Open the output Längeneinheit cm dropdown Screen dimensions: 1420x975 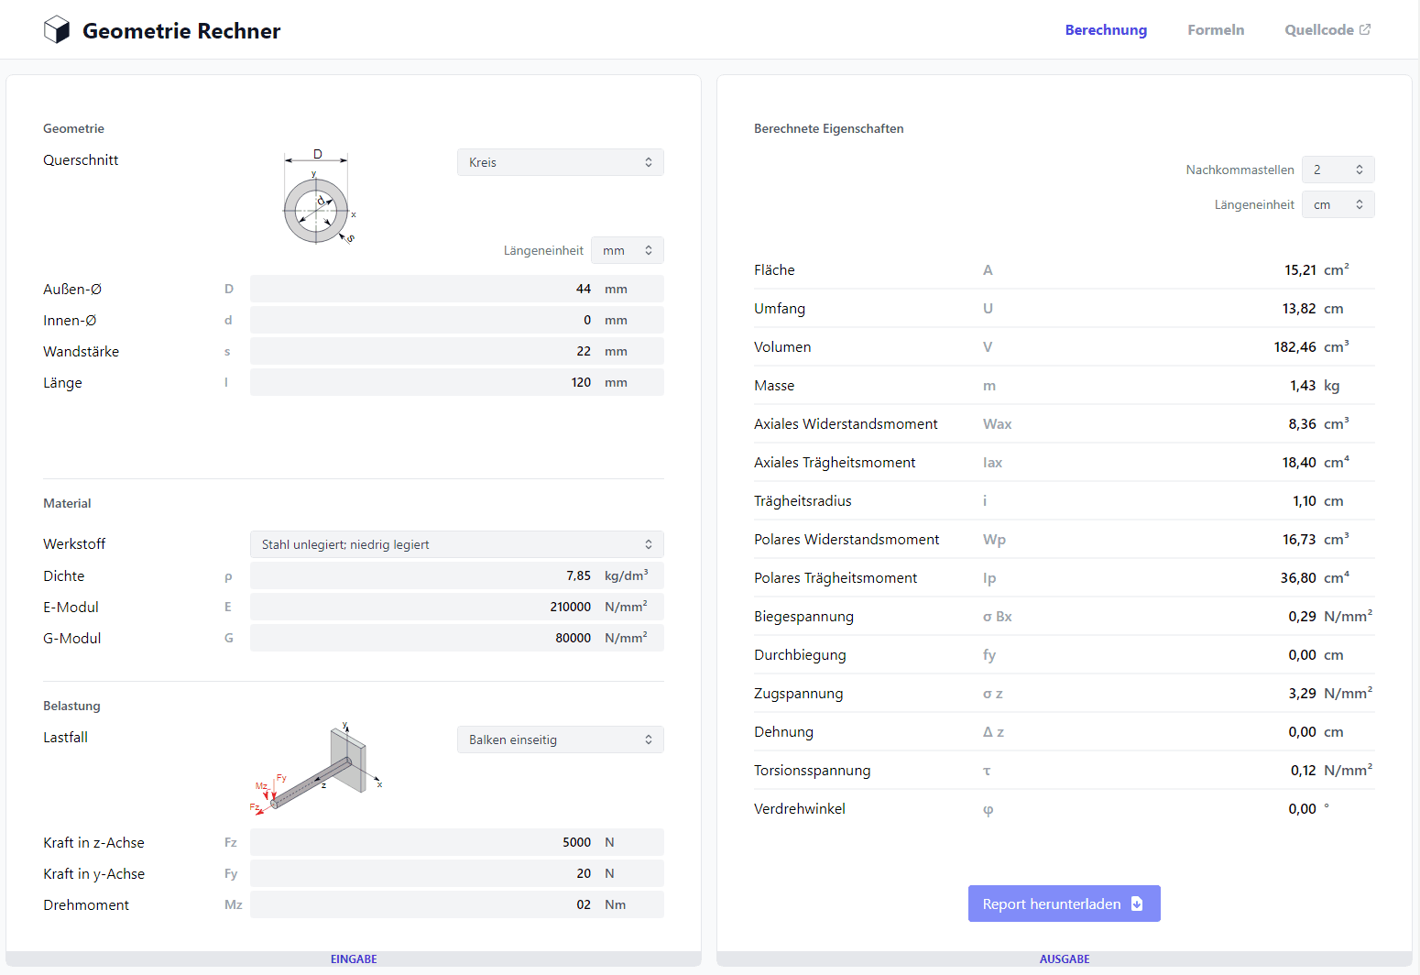tap(1338, 204)
